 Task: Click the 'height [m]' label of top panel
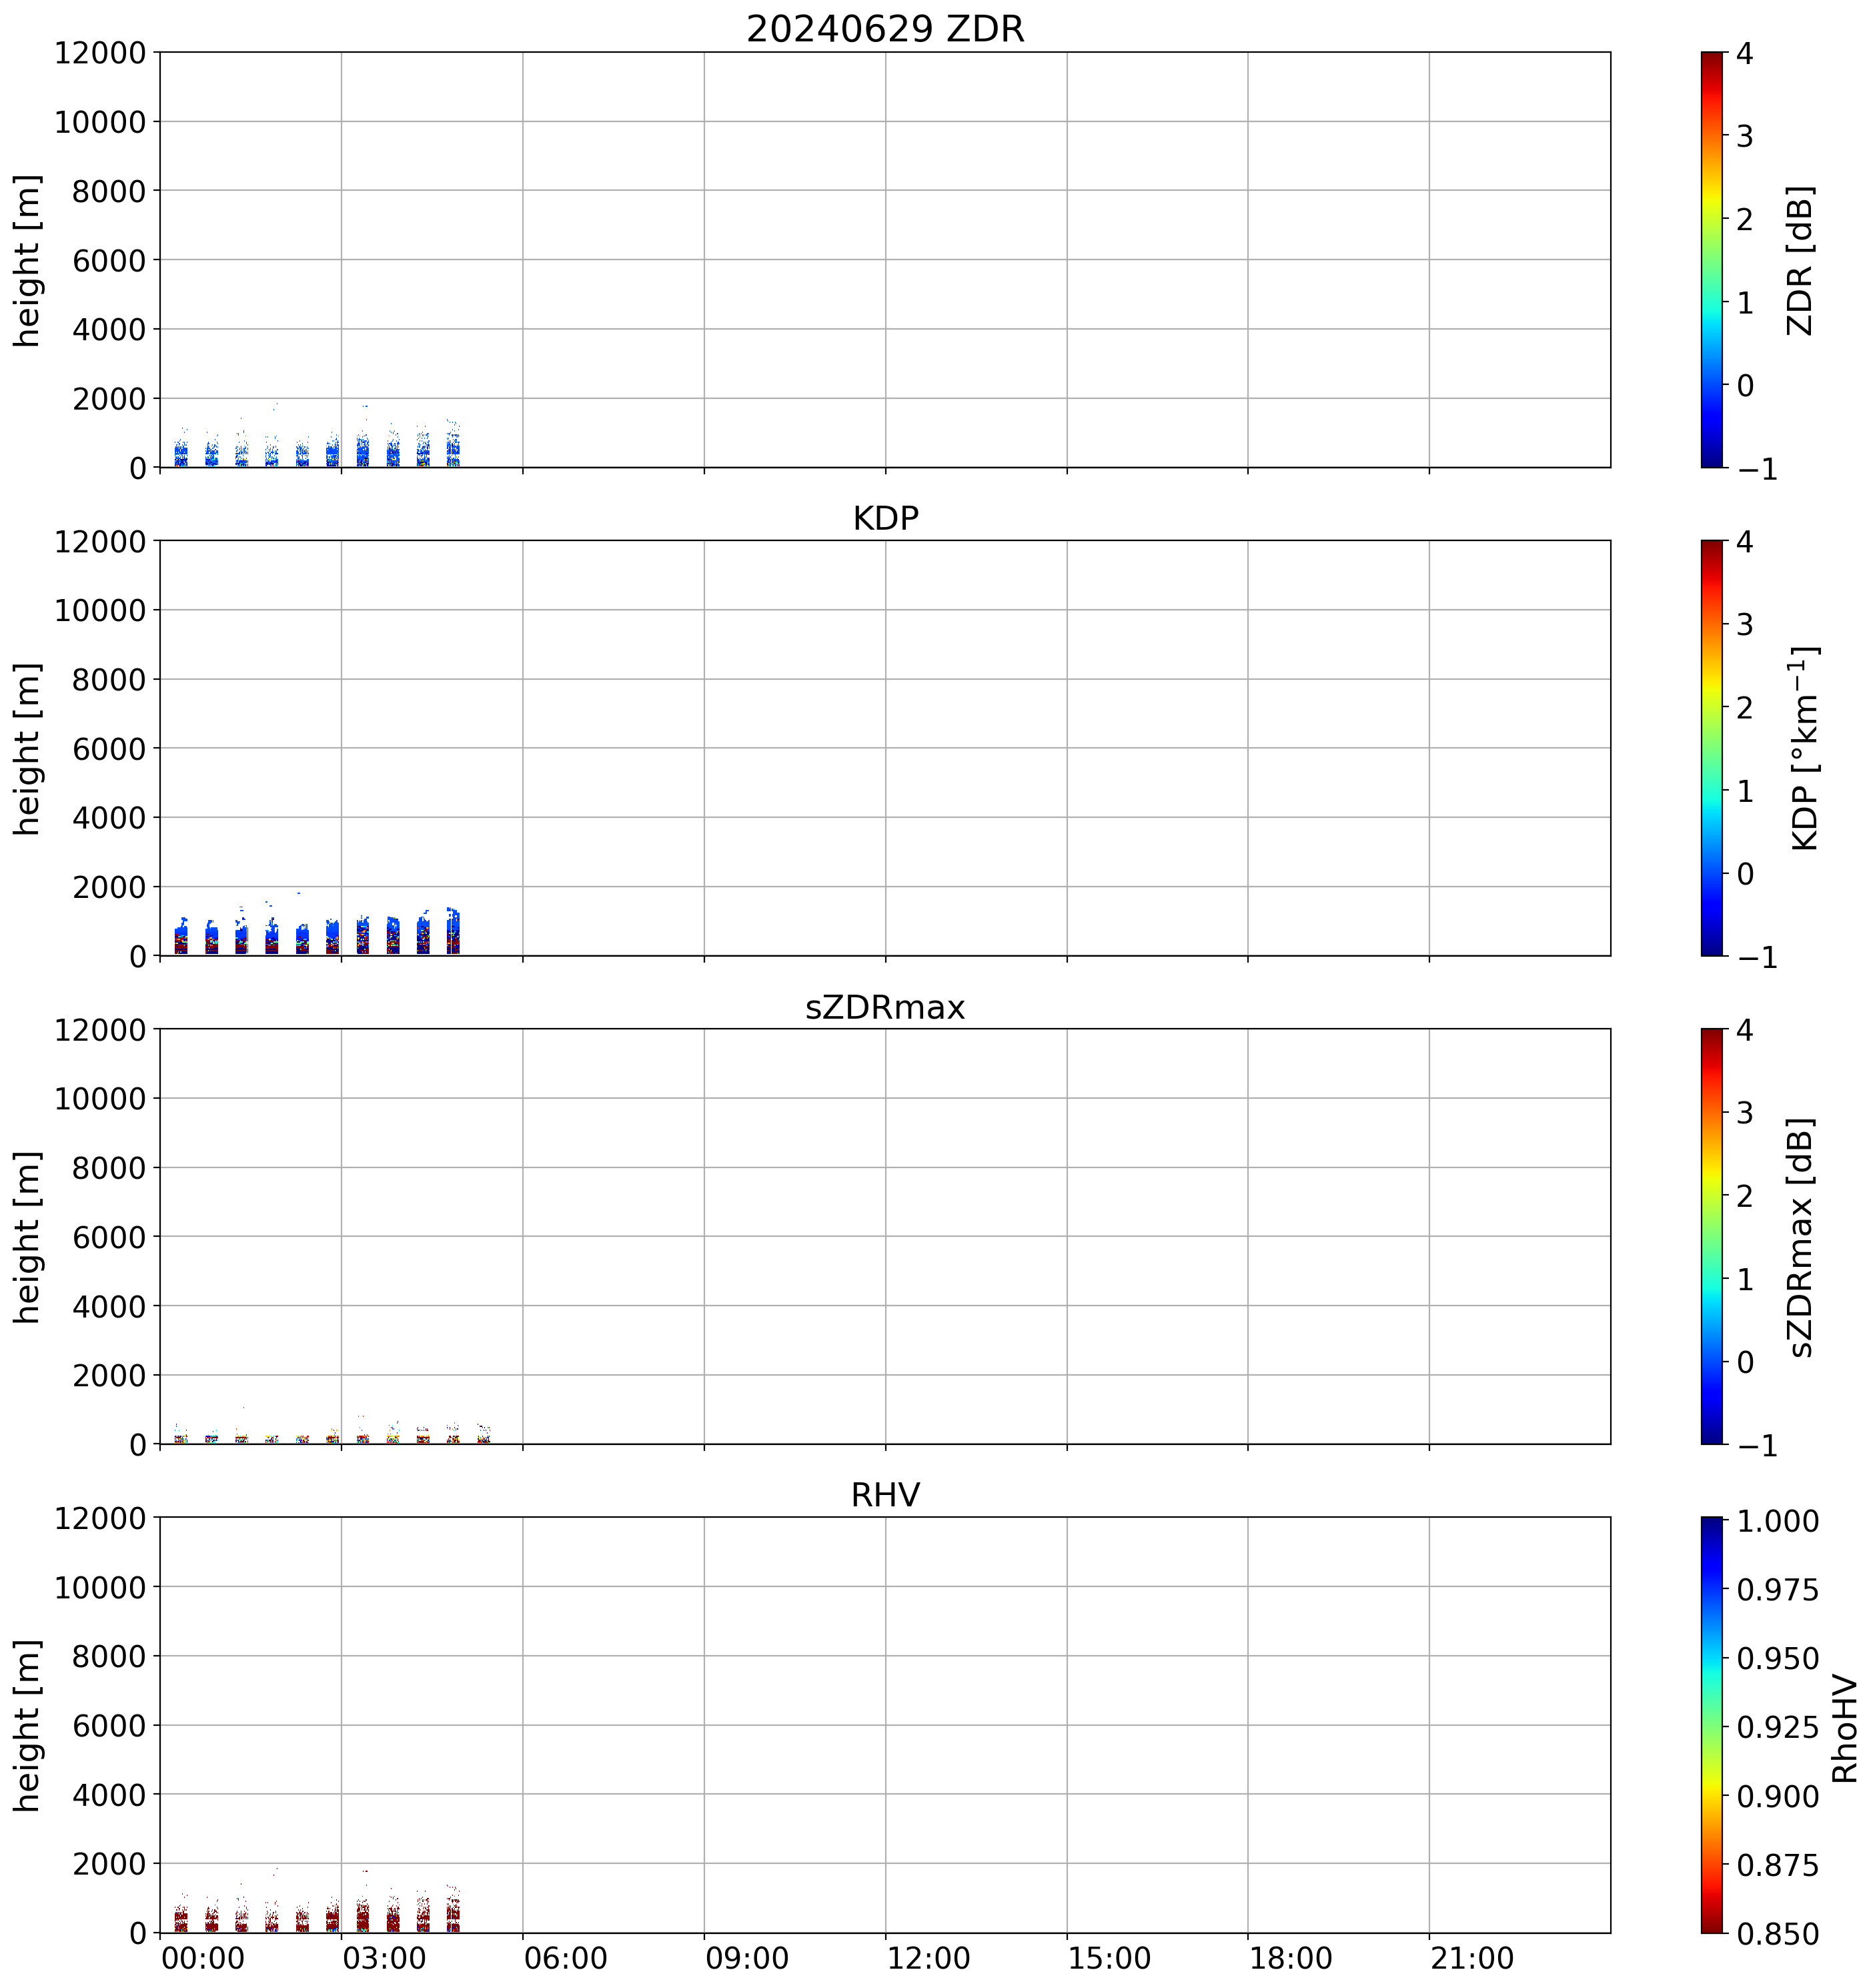(x=27, y=260)
